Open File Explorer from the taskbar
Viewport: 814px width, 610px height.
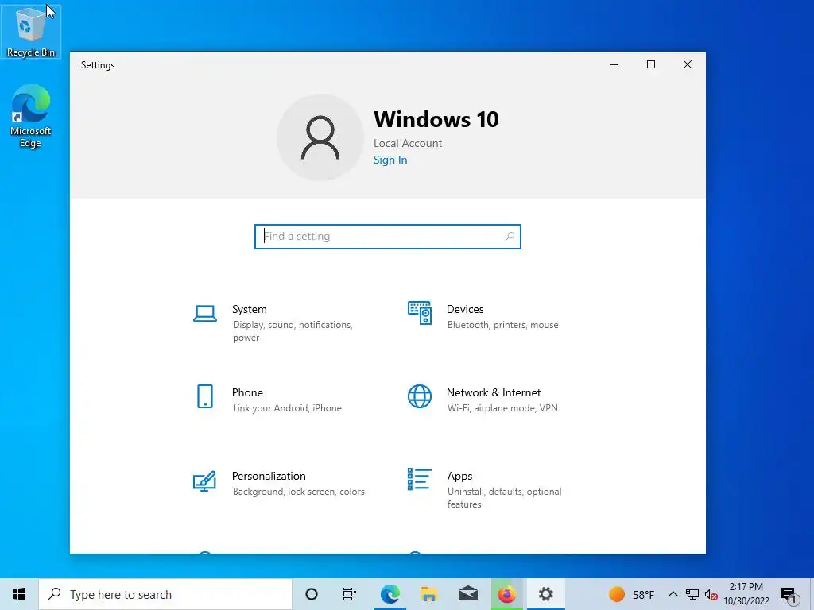(x=428, y=594)
